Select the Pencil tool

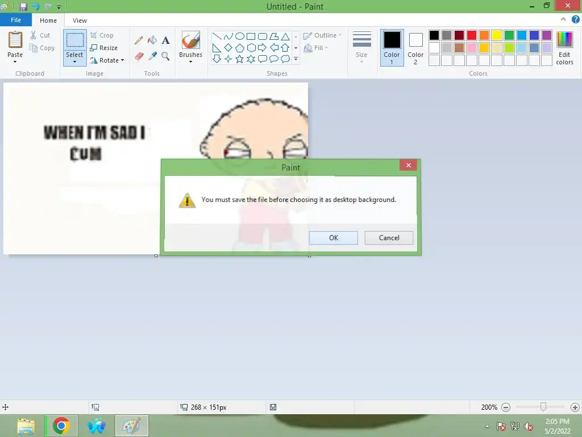point(139,40)
